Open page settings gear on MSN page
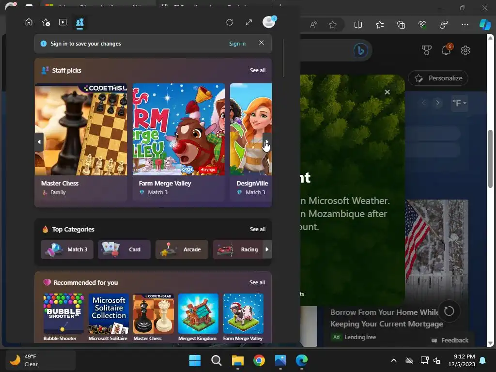The width and height of the screenshot is (496, 372). [x=465, y=50]
